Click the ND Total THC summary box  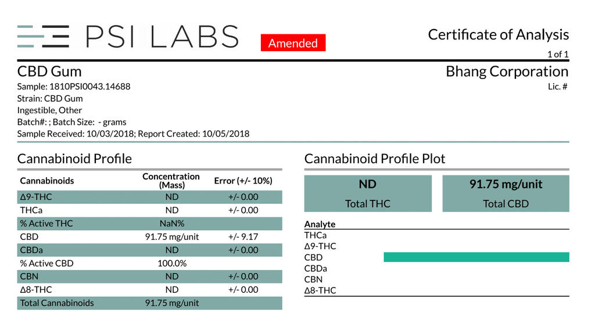pyautogui.click(x=368, y=193)
